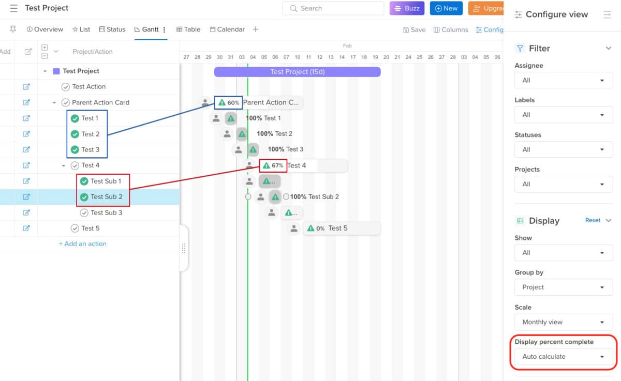Open Test Sub 2 row external link icon
The width and height of the screenshot is (621, 381).
pyautogui.click(x=26, y=197)
